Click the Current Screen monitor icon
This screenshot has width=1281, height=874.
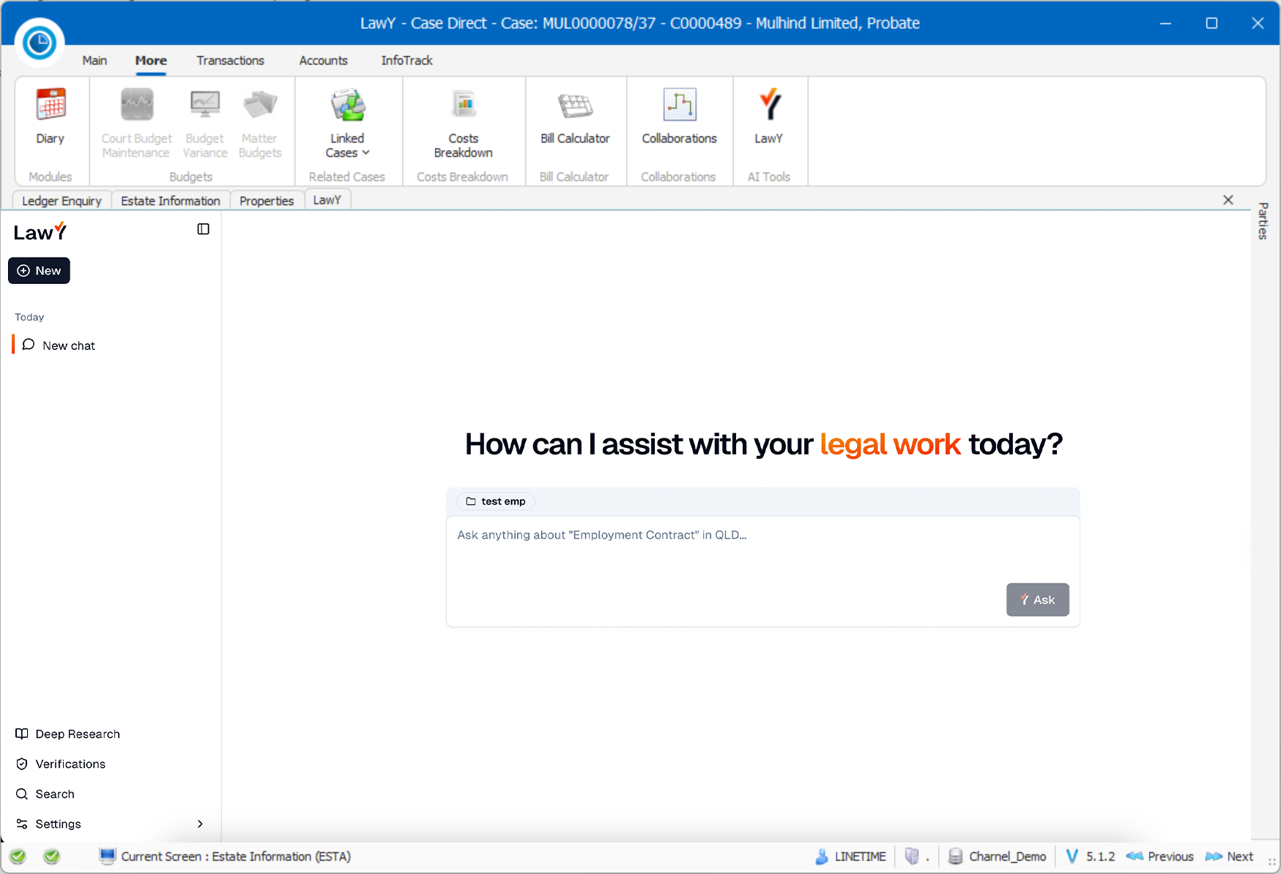108,856
